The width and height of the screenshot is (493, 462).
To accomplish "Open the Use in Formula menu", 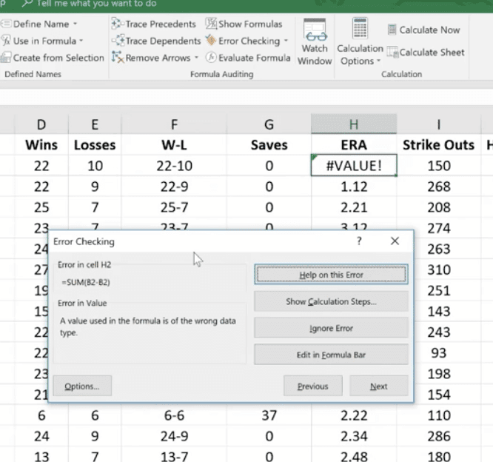I will click(81, 41).
